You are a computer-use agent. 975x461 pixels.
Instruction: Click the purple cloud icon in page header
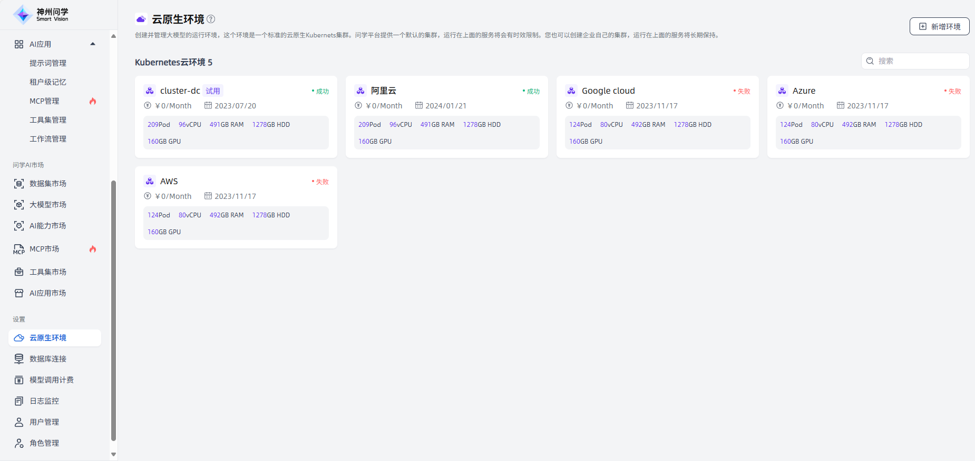pos(141,19)
